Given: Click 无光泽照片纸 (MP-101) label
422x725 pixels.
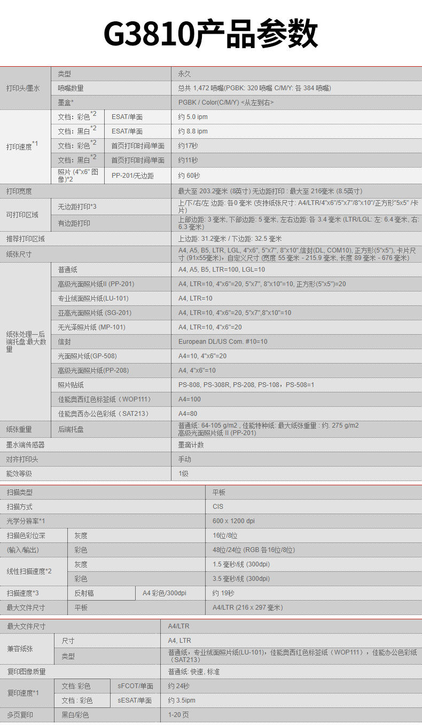Looking at the screenshot, I should (91, 327).
